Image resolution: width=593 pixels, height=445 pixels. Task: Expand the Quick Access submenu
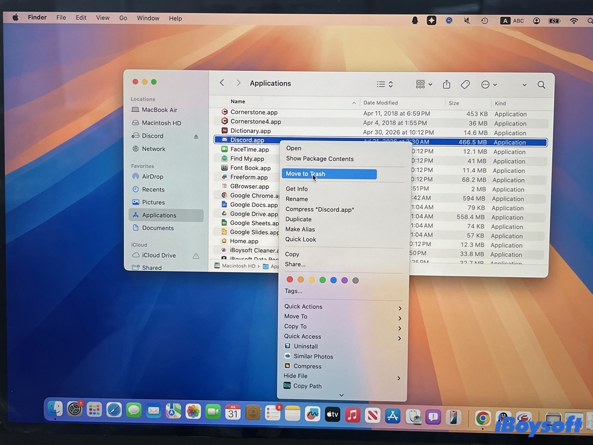343,336
